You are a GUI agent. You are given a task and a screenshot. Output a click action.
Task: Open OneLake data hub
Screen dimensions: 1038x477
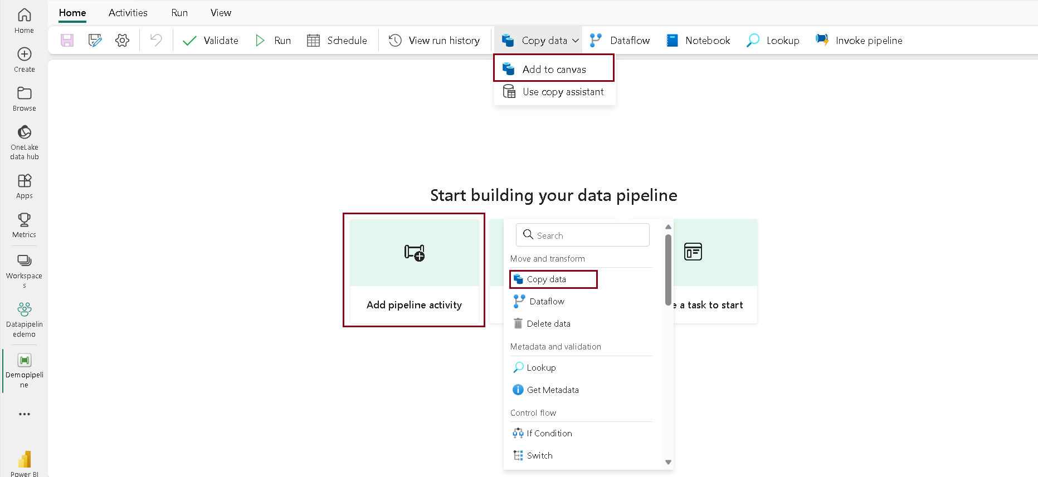24,142
